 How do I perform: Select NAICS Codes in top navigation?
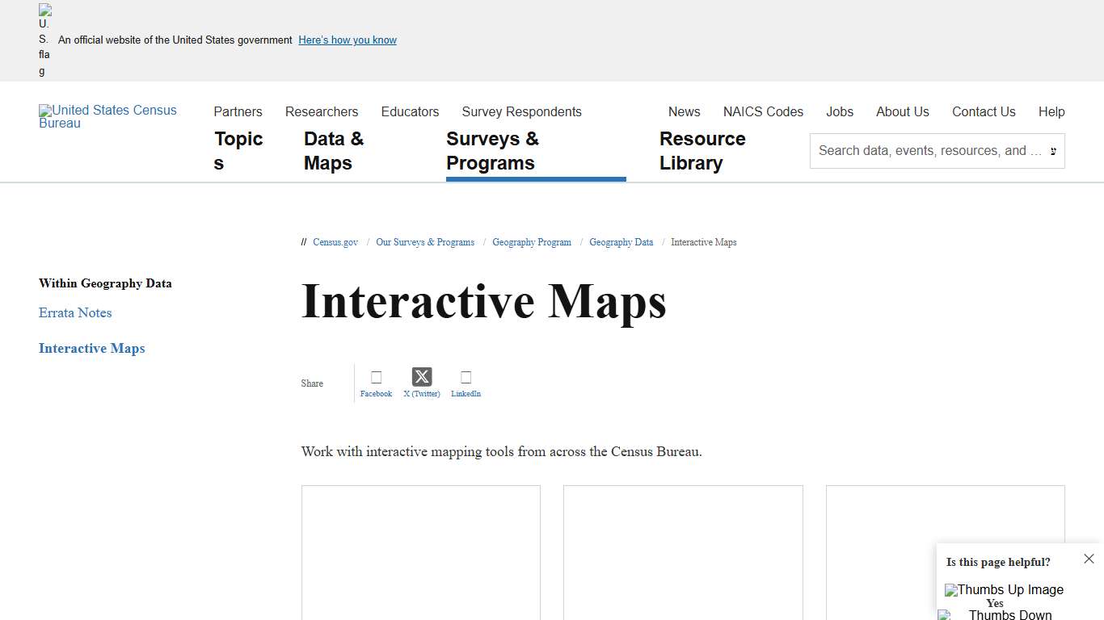point(763,111)
